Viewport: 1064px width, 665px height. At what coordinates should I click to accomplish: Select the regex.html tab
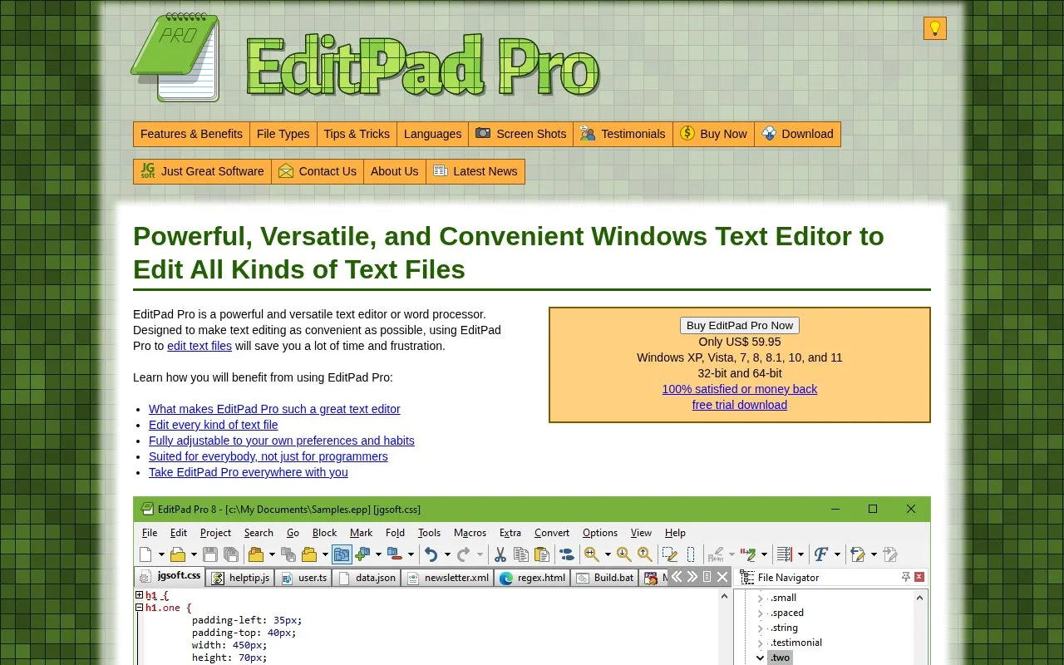click(532, 578)
